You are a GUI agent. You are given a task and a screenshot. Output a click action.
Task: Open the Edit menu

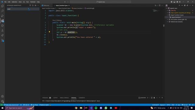click(9, 2)
